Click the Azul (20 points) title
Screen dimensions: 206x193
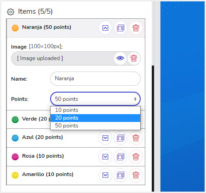pyautogui.click(x=42, y=137)
